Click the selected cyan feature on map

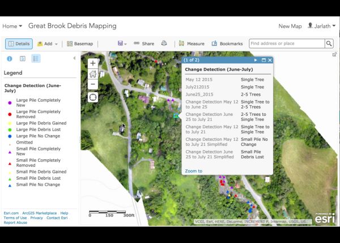tap(176, 116)
